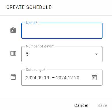Click the blank middle area of Number of days field
The width and height of the screenshot is (112, 110).
61,54
